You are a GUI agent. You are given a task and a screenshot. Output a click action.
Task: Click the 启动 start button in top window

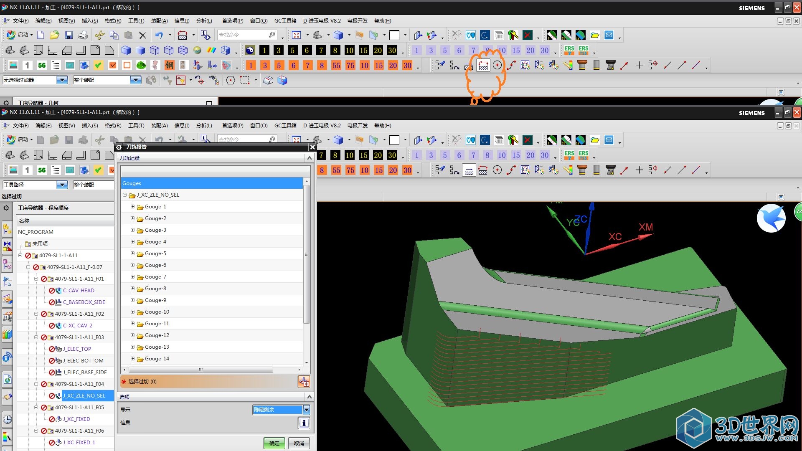pyautogui.click(x=20, y=35)
